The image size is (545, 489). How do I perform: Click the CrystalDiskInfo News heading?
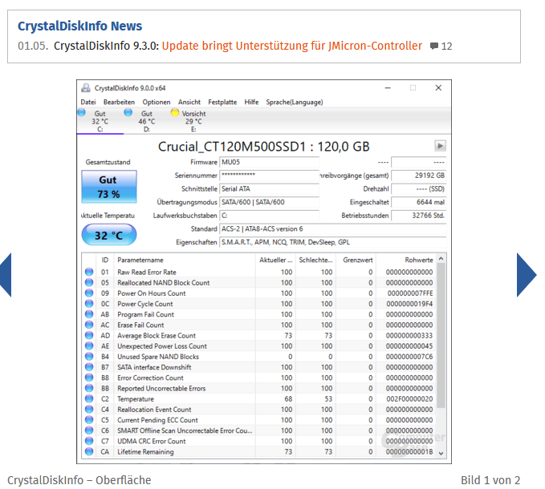click(79, 26)
